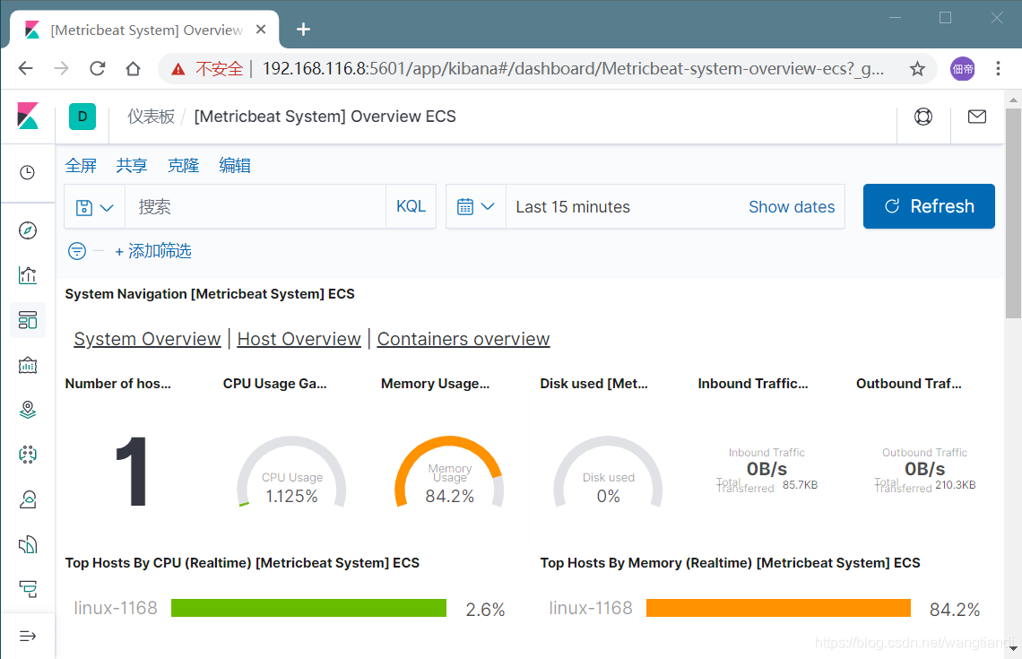Click Inbound Traffic 0B/s metric
The height and width of the screenshot is (659, 1022).
(766, 469)
